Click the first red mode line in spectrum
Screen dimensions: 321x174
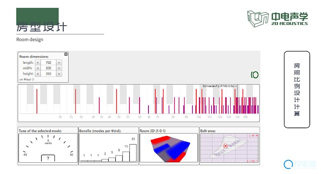37,101
